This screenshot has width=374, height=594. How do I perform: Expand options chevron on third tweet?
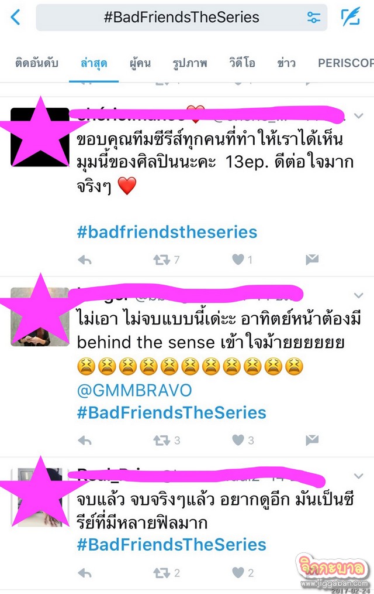click(359, 476)
